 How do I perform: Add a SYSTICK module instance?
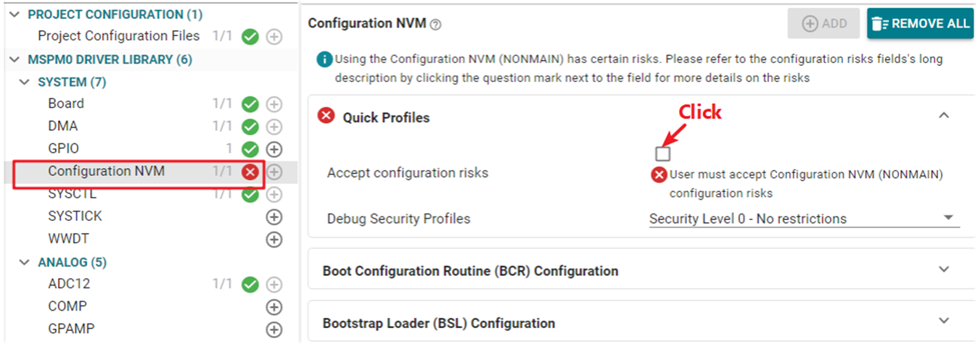point(274,217)
